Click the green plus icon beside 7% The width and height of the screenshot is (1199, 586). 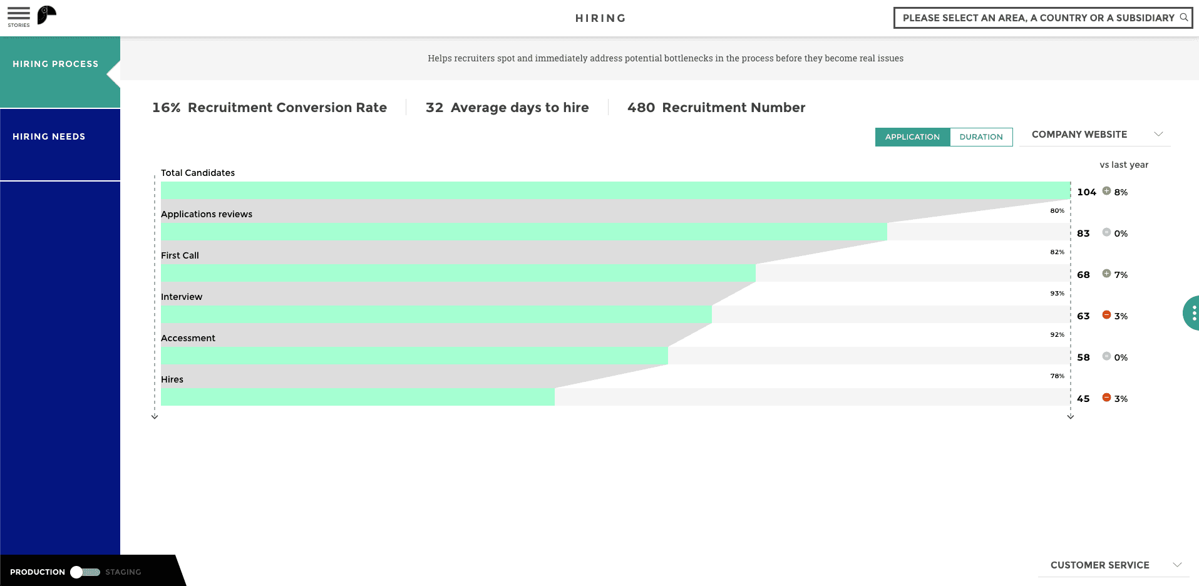[1106, 274]
